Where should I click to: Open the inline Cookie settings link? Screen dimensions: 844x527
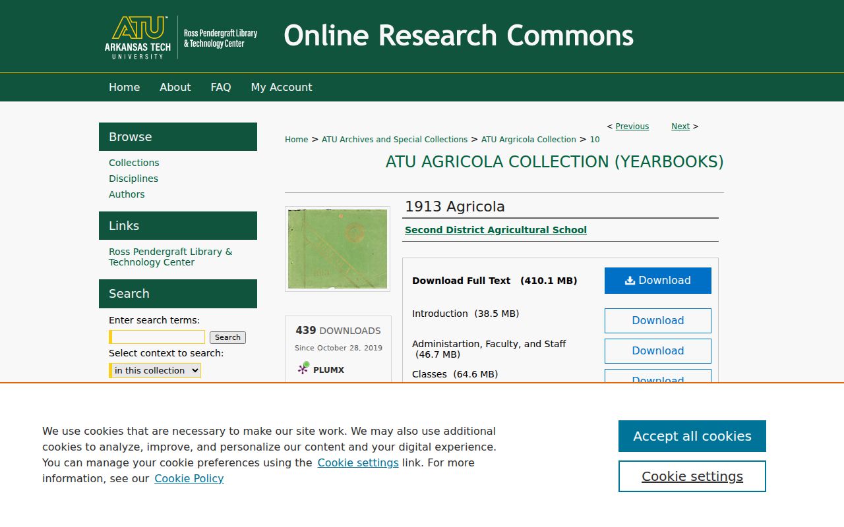[358, 463]
